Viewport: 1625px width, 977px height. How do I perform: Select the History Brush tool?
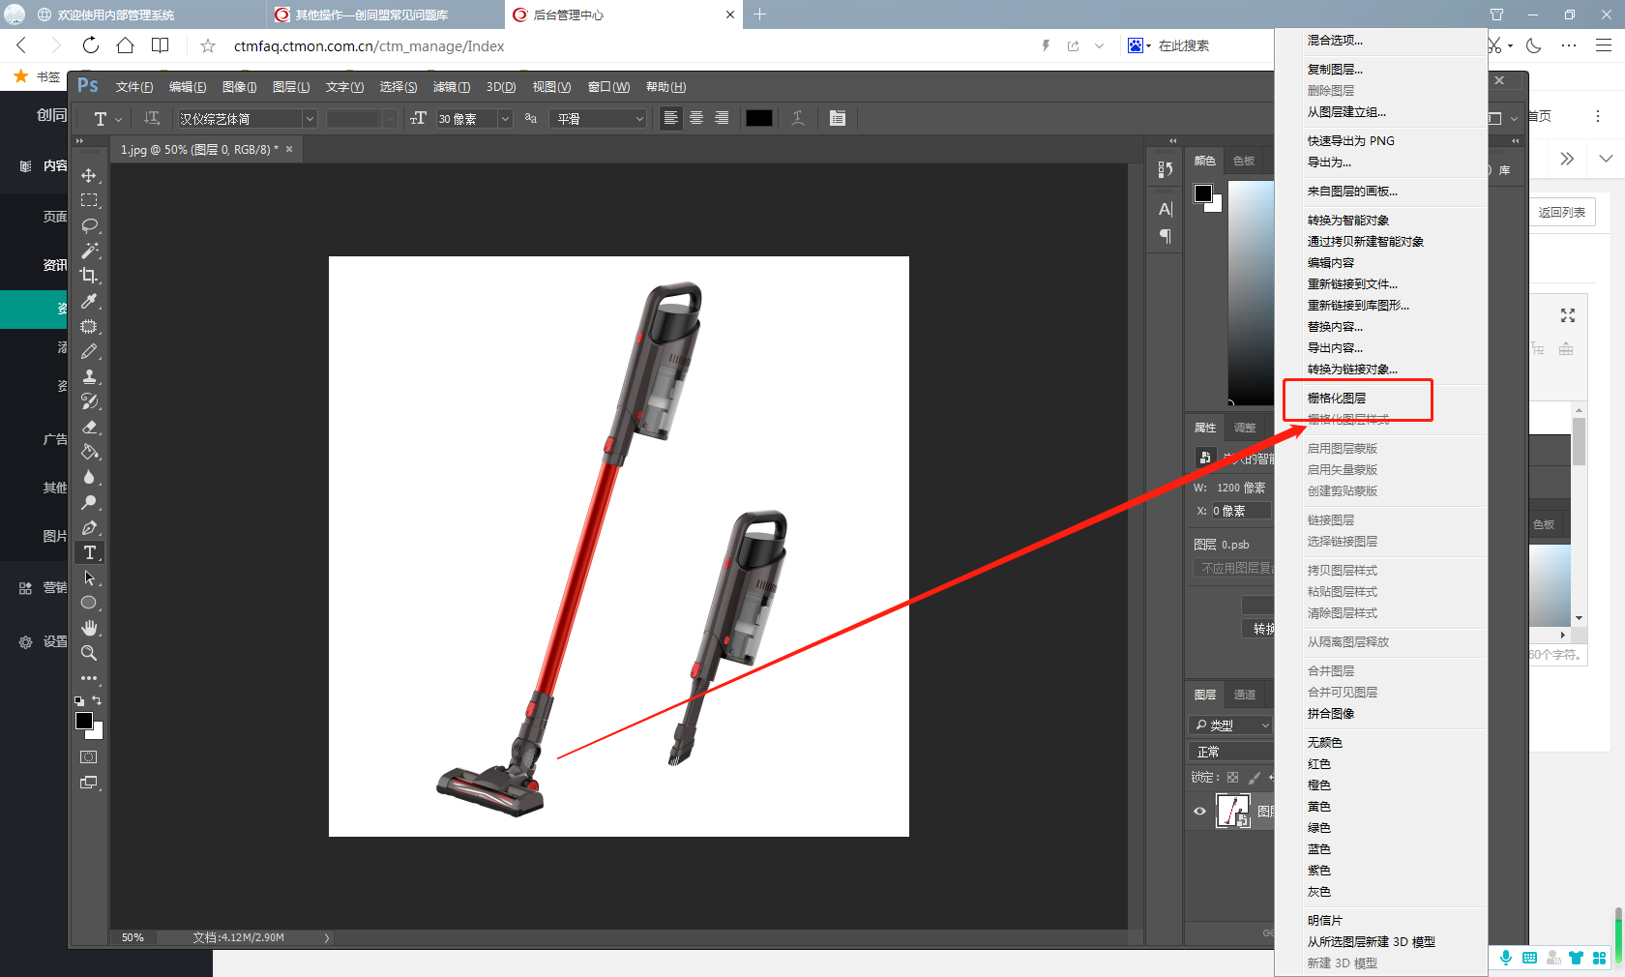pos(89,401)
